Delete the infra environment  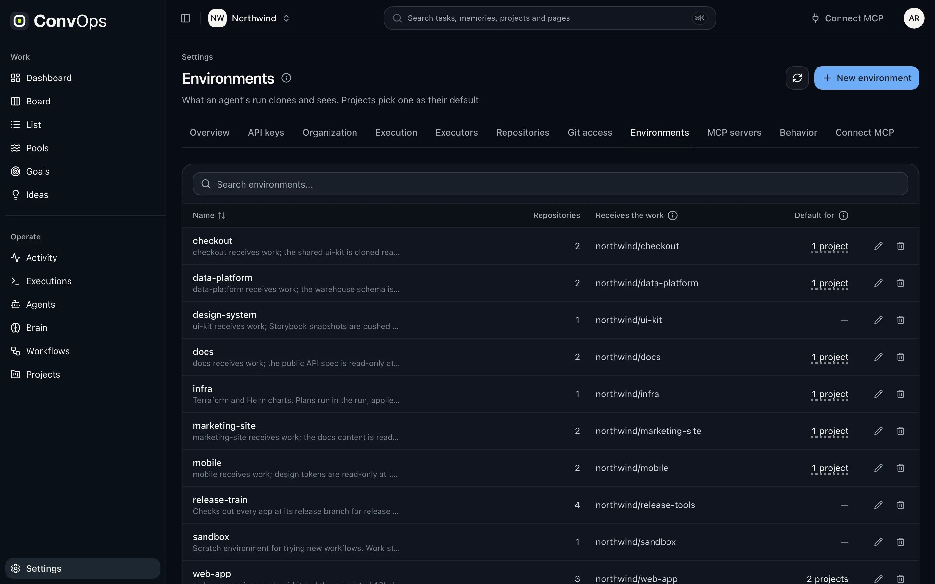click(900, 394)
